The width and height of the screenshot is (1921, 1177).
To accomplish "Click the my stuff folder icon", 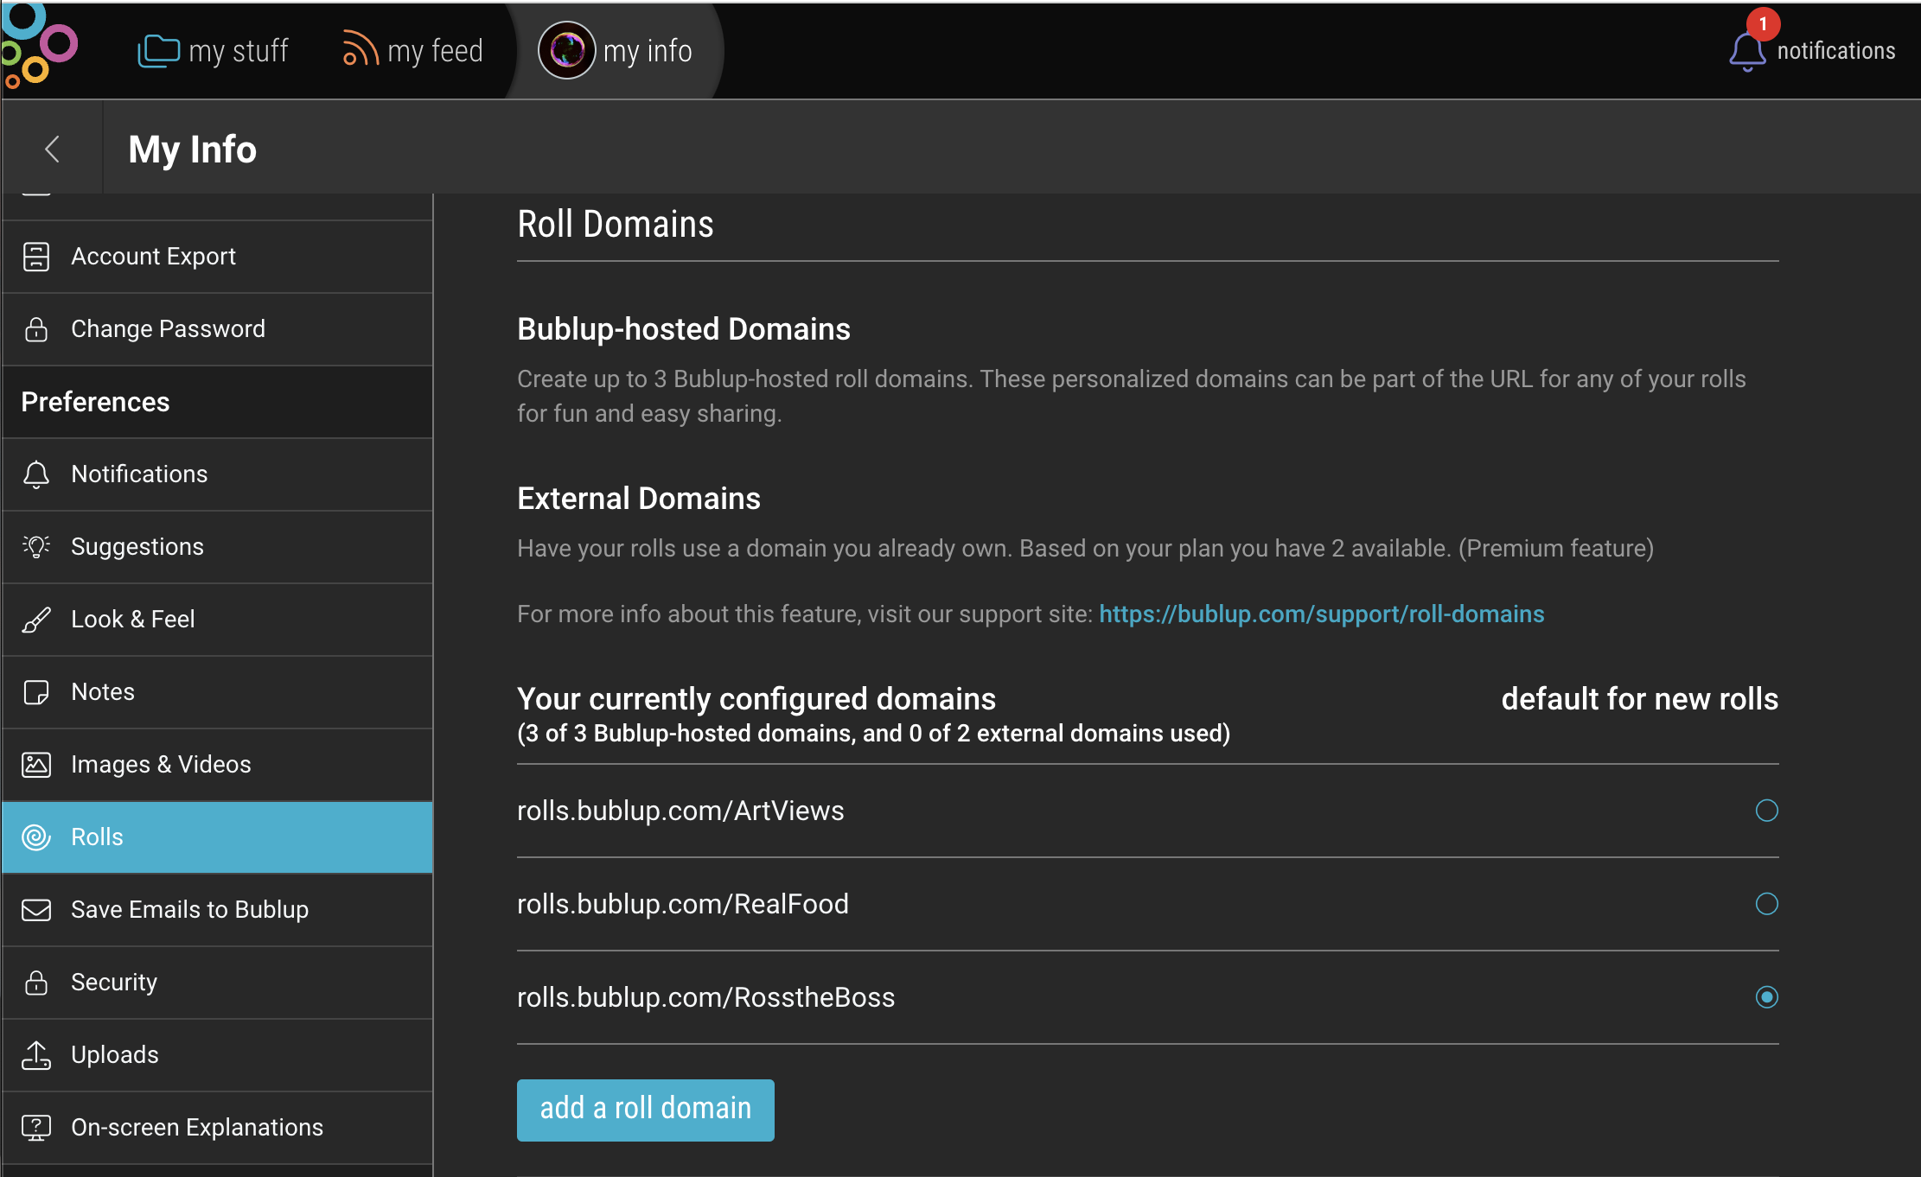I will (x=158, y=51).
